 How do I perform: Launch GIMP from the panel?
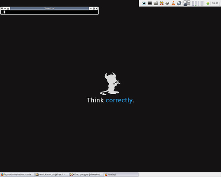coord(168,3)
